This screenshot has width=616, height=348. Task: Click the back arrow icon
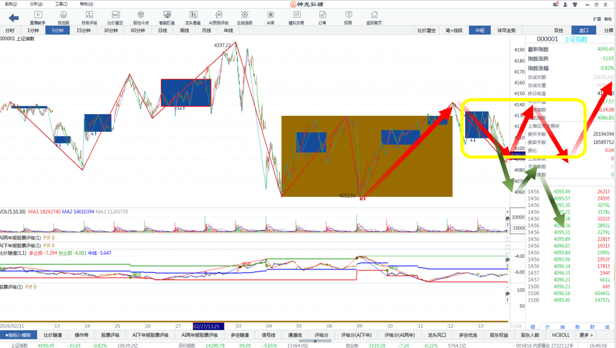tap(13, 18)
